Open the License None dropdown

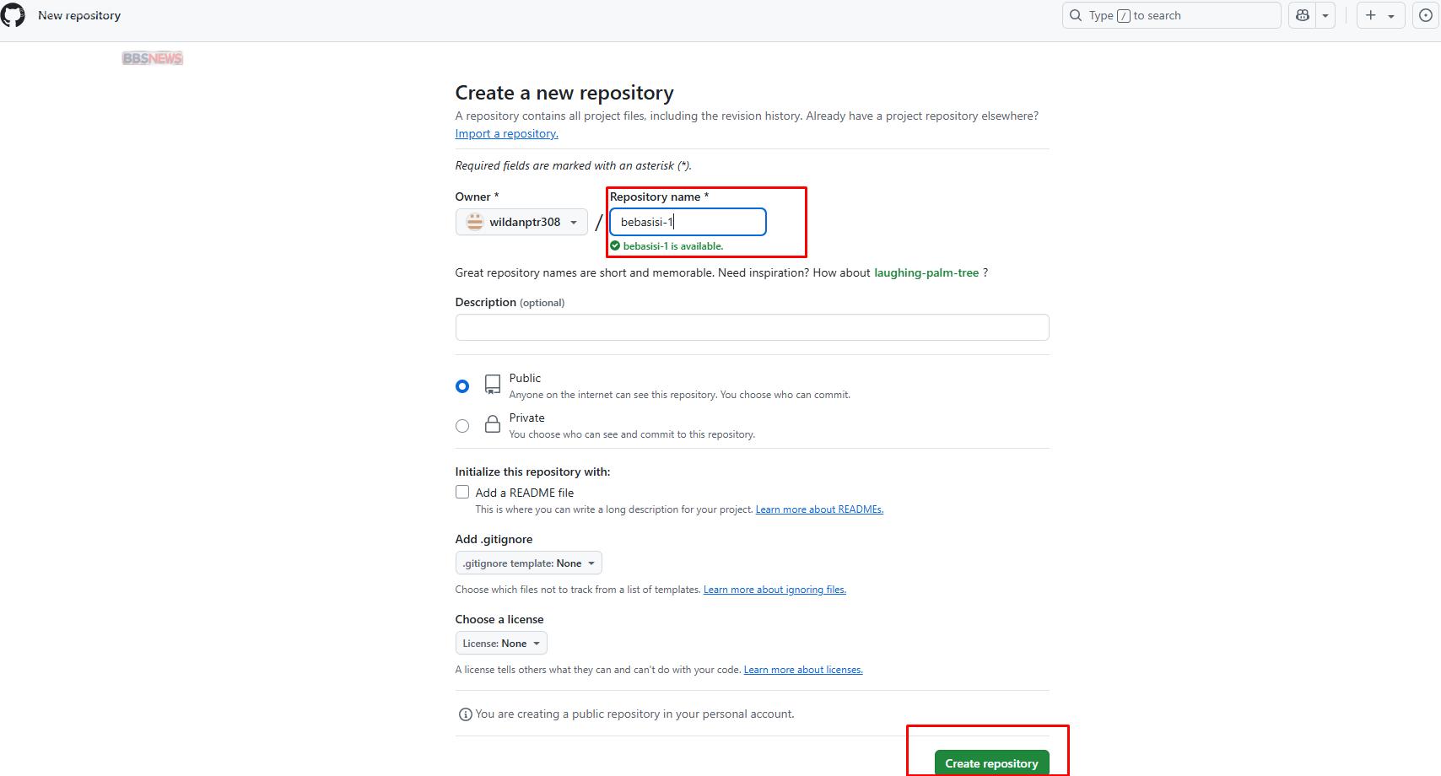coord(501,643)
